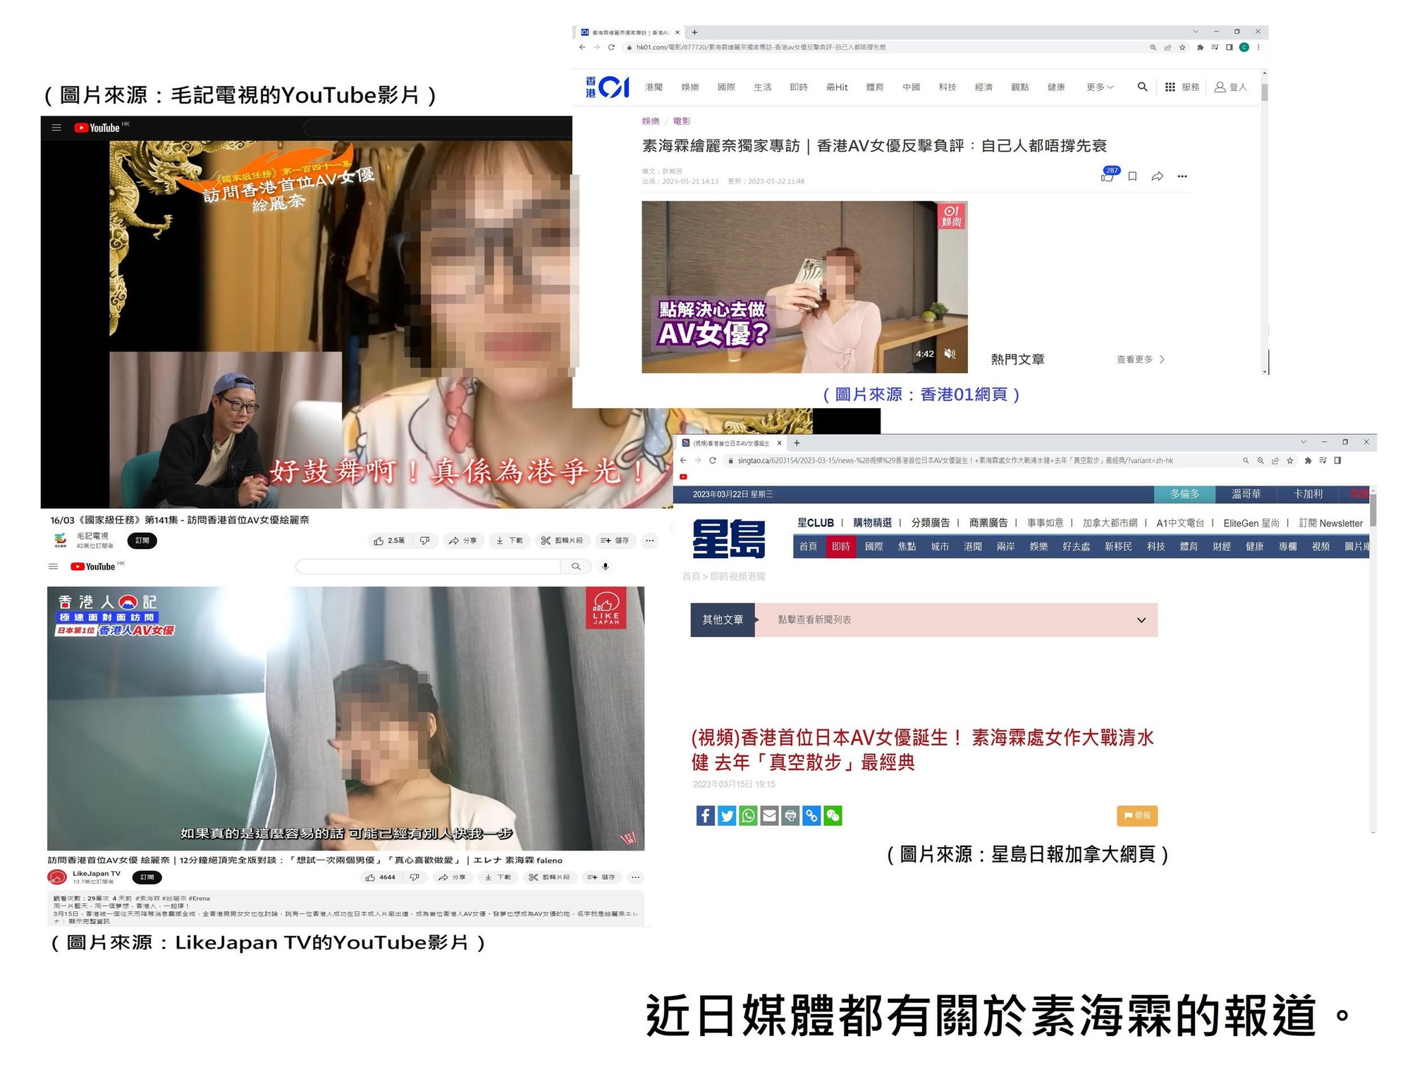Click the HK01 bookmark icon beside the share arrow
1410x1067 pixels.
coord(1132,176)
